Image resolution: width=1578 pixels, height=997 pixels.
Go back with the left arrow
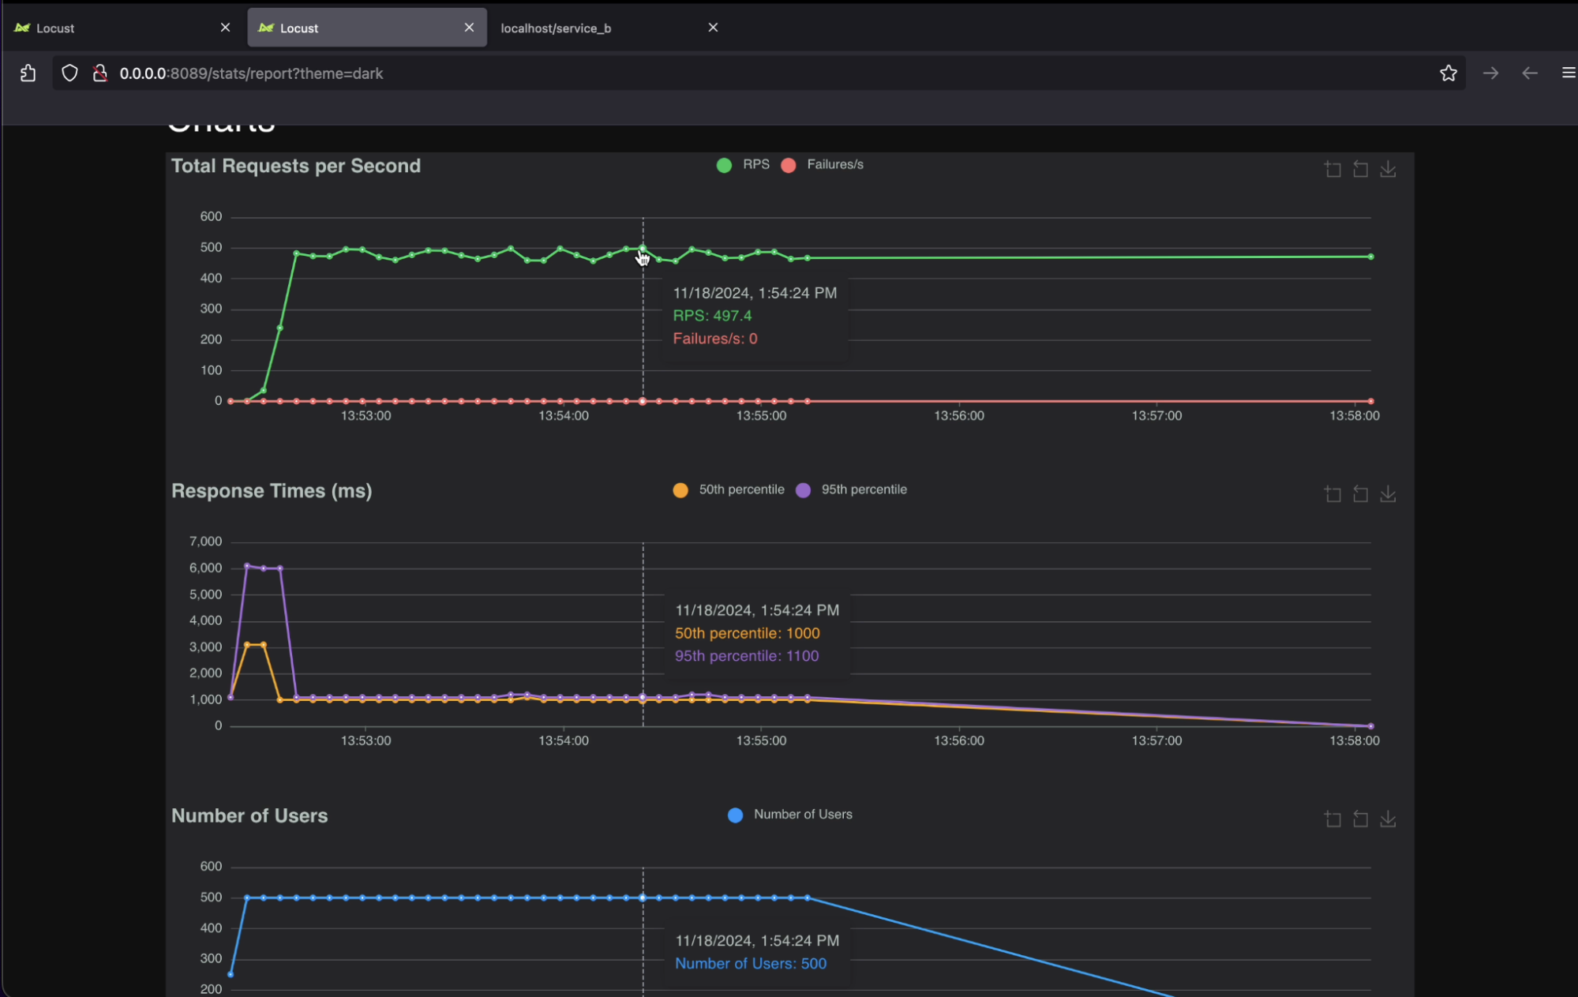1530,73
